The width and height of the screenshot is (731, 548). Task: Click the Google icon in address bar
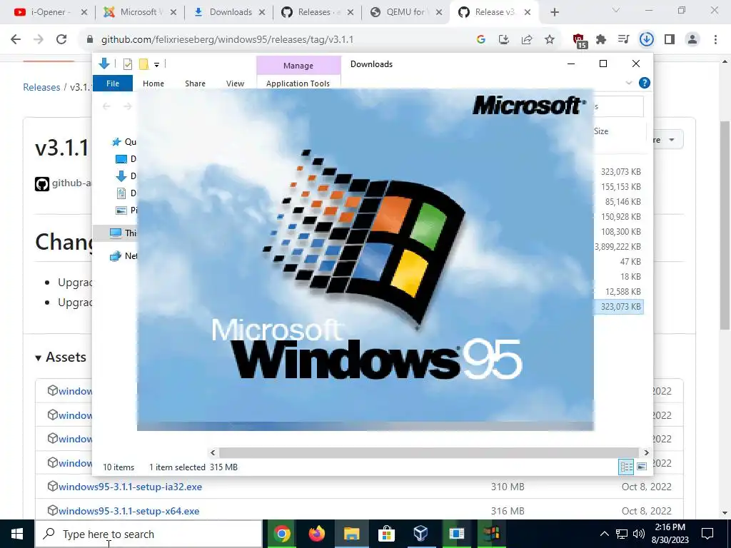pos(481,40)
